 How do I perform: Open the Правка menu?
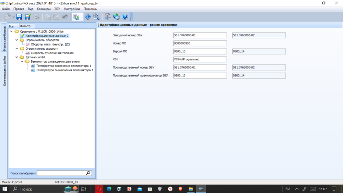point(19,9)
